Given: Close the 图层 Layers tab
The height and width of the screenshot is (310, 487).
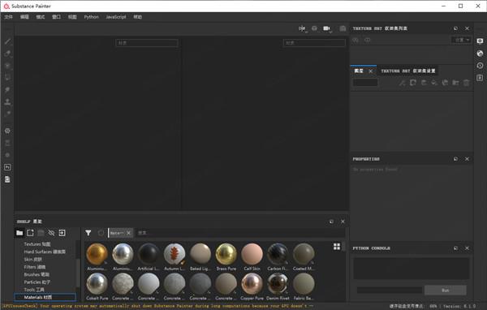Looking at the screenshot, I should click(371, 71).
